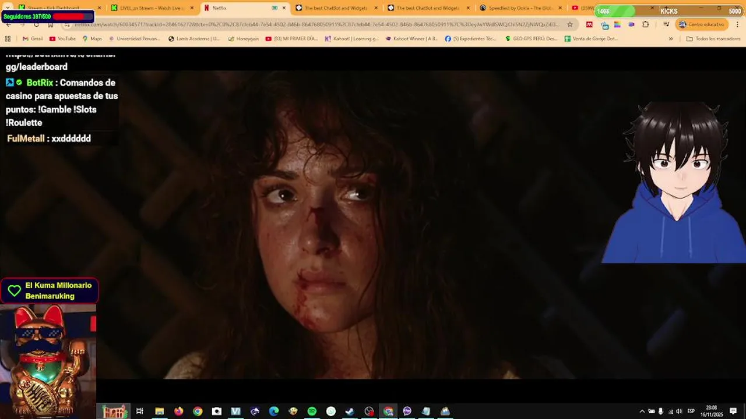Open the first Chrome icon on taskbar
The image size is (746, 419).
coord(198,411)
